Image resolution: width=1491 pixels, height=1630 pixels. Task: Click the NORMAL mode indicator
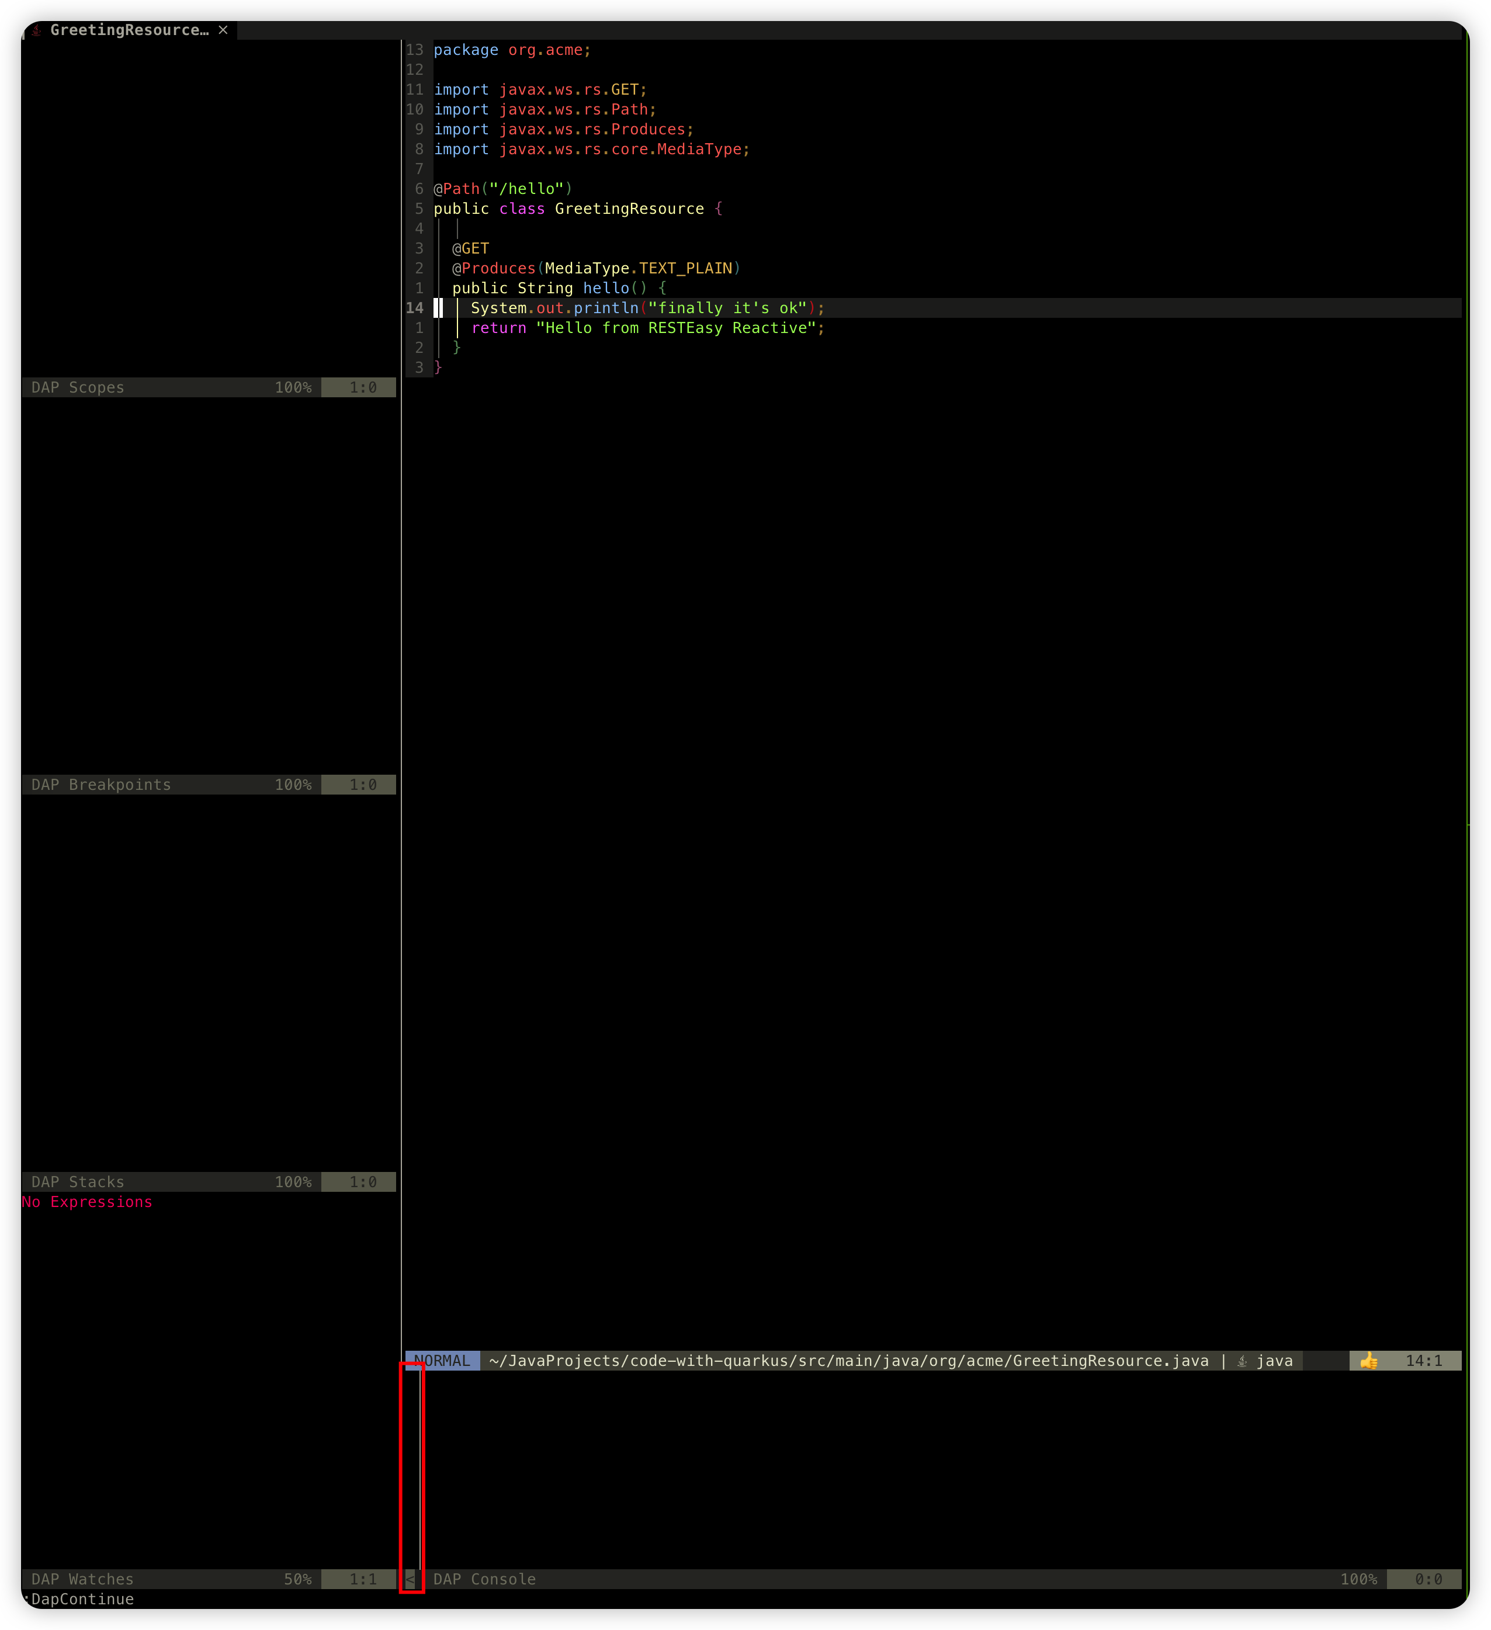pyautogui.click(x=441, y=1361)
